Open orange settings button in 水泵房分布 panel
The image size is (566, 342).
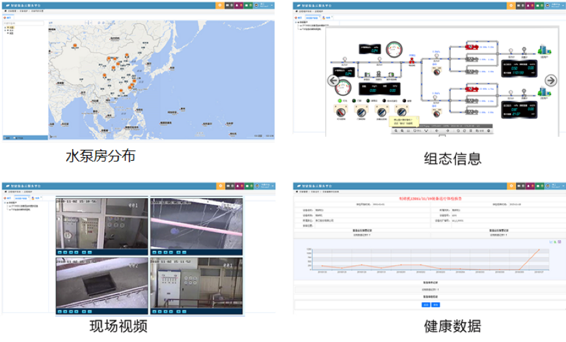pyautogui.click(x=220, y=5)
